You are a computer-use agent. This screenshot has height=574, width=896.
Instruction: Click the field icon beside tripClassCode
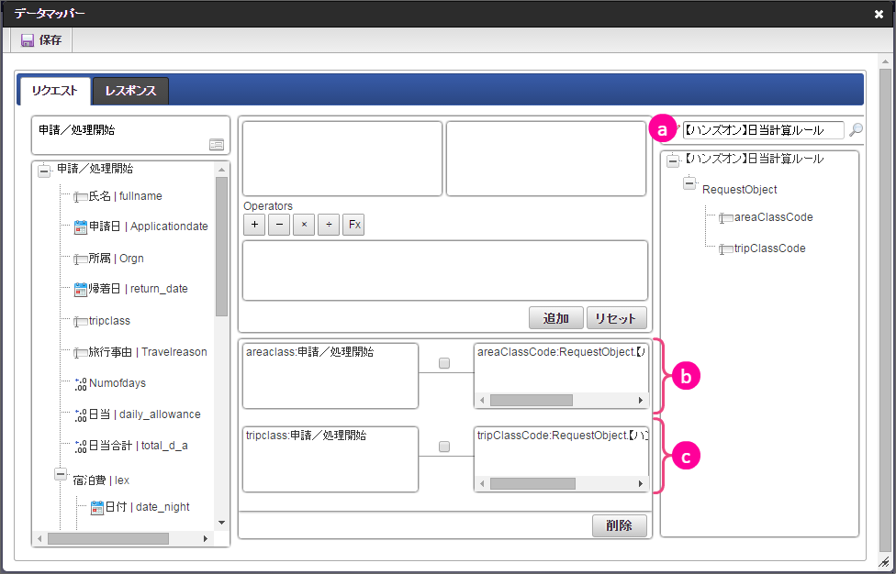click(726, 248)
